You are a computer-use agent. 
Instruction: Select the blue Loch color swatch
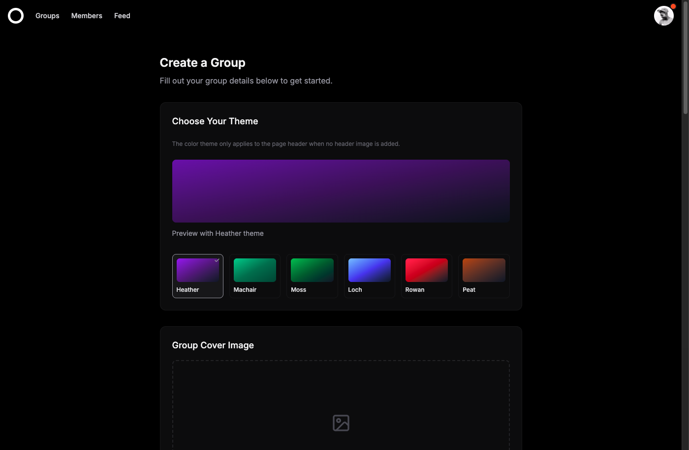(x=369, y=270)
